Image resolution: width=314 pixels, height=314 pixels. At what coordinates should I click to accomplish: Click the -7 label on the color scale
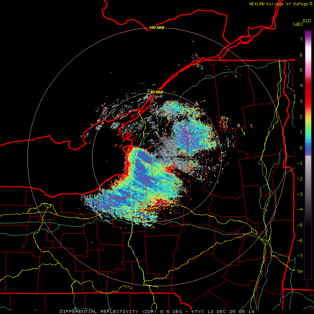(300, 256)
